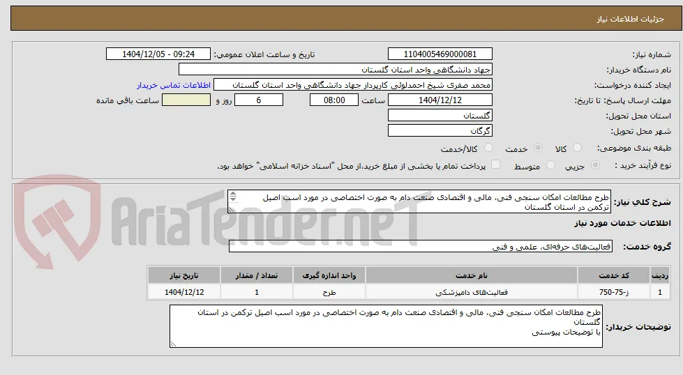Click the 1404/12/12 need date cell in the table
The width and height of the screenshot is (683, 375).
click(x=183, y=292)
